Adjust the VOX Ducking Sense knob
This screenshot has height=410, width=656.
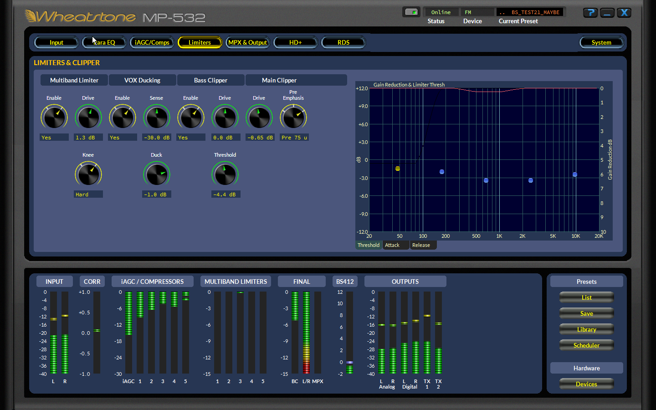(157, 117)
